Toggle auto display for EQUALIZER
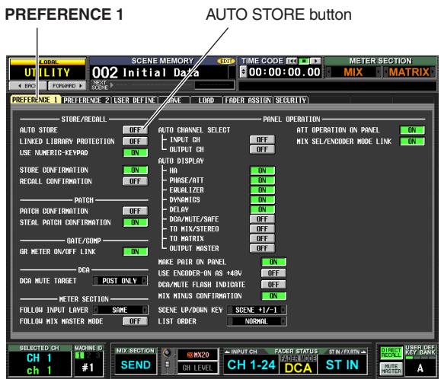This screenshot has width=441, height=379. [x=262, y=190]
